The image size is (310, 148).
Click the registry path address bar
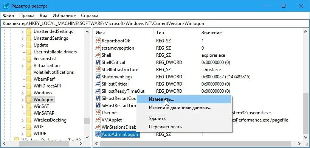(155, 23)
